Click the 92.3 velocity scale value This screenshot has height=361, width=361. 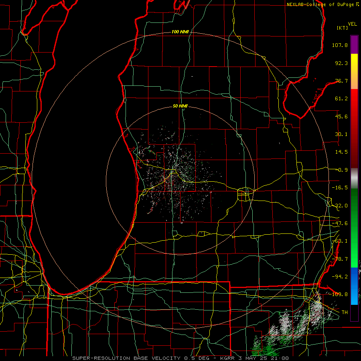(x=341, y=63)
